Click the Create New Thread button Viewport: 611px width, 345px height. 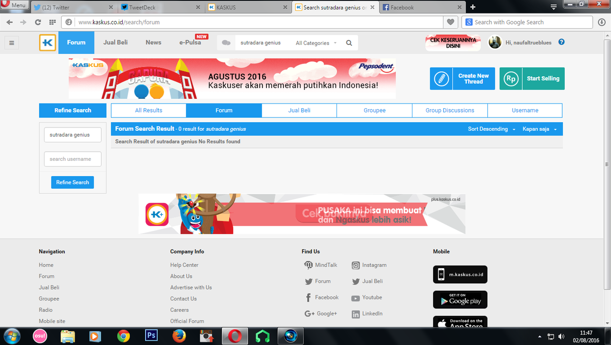click(x=463, y=79)
